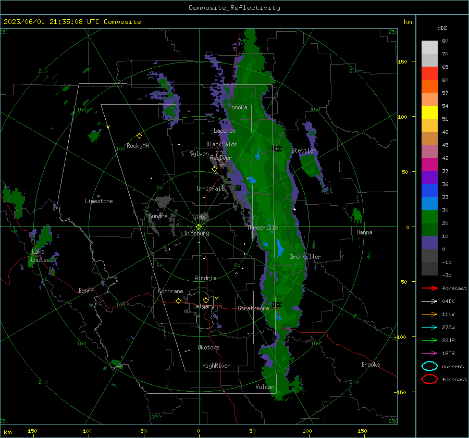The width and height of the screenshot is (469, 438).
Task: Select the yellow diamond marker above Calgary
Action: [206, 300]
